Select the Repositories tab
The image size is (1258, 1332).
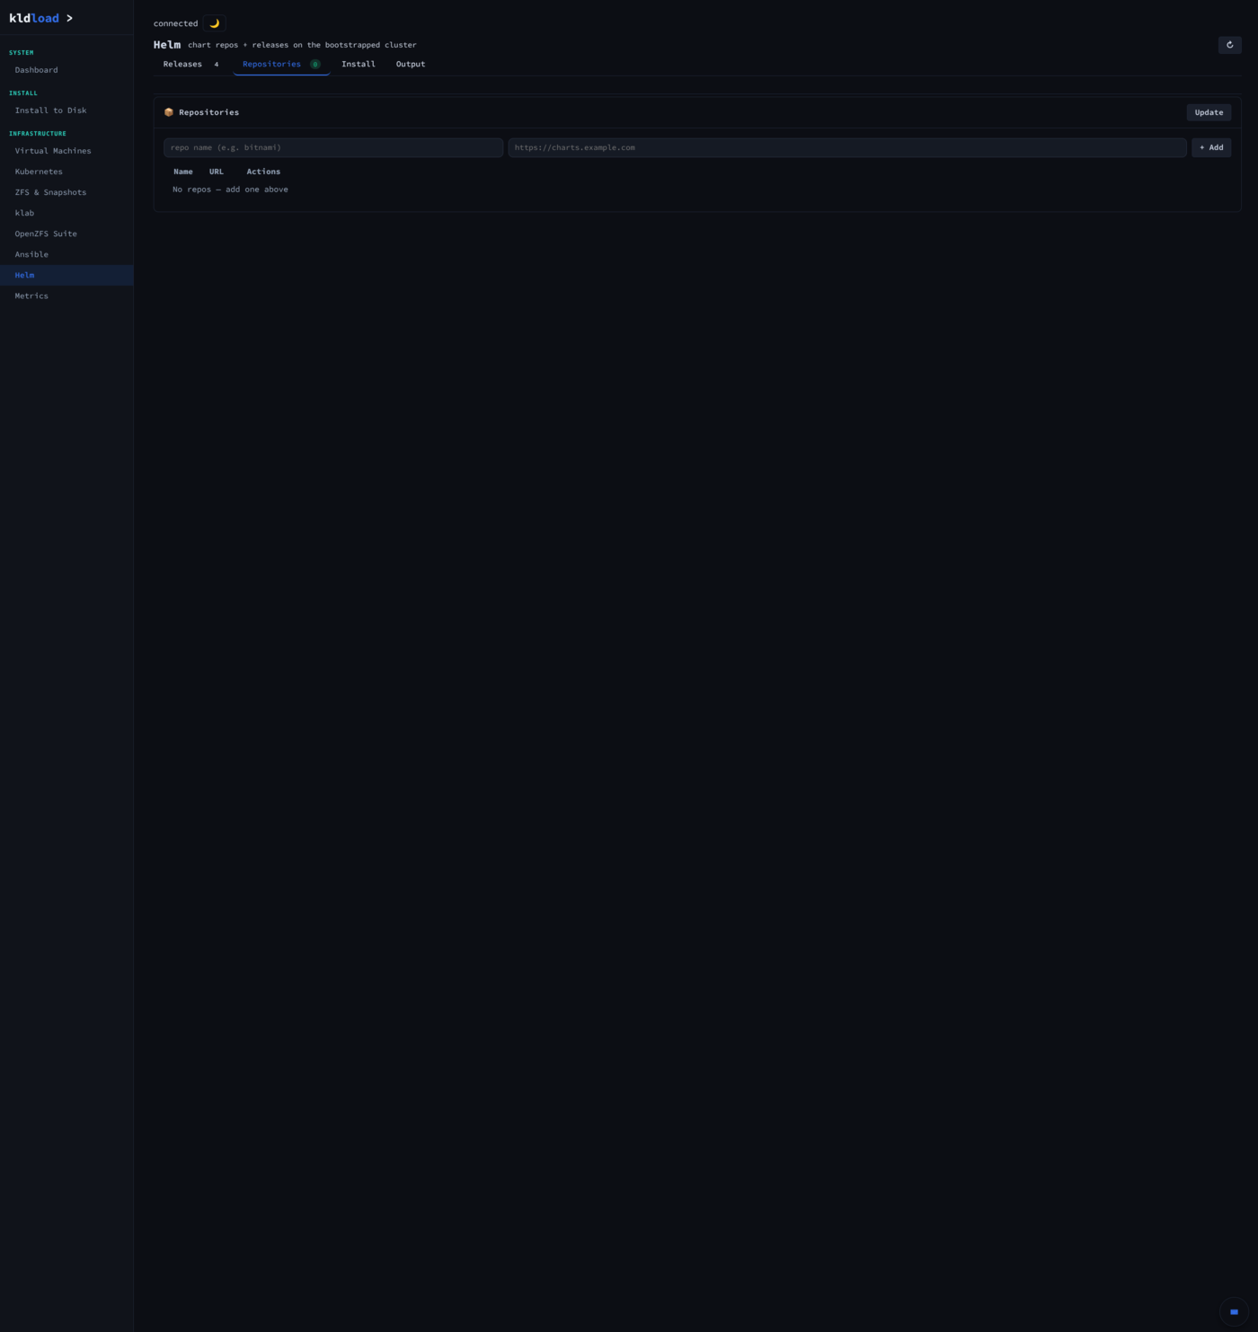point(281,64)
